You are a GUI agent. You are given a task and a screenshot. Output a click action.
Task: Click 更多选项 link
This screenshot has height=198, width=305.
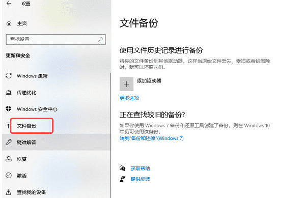pyautogui.click(x=129, y=98)
